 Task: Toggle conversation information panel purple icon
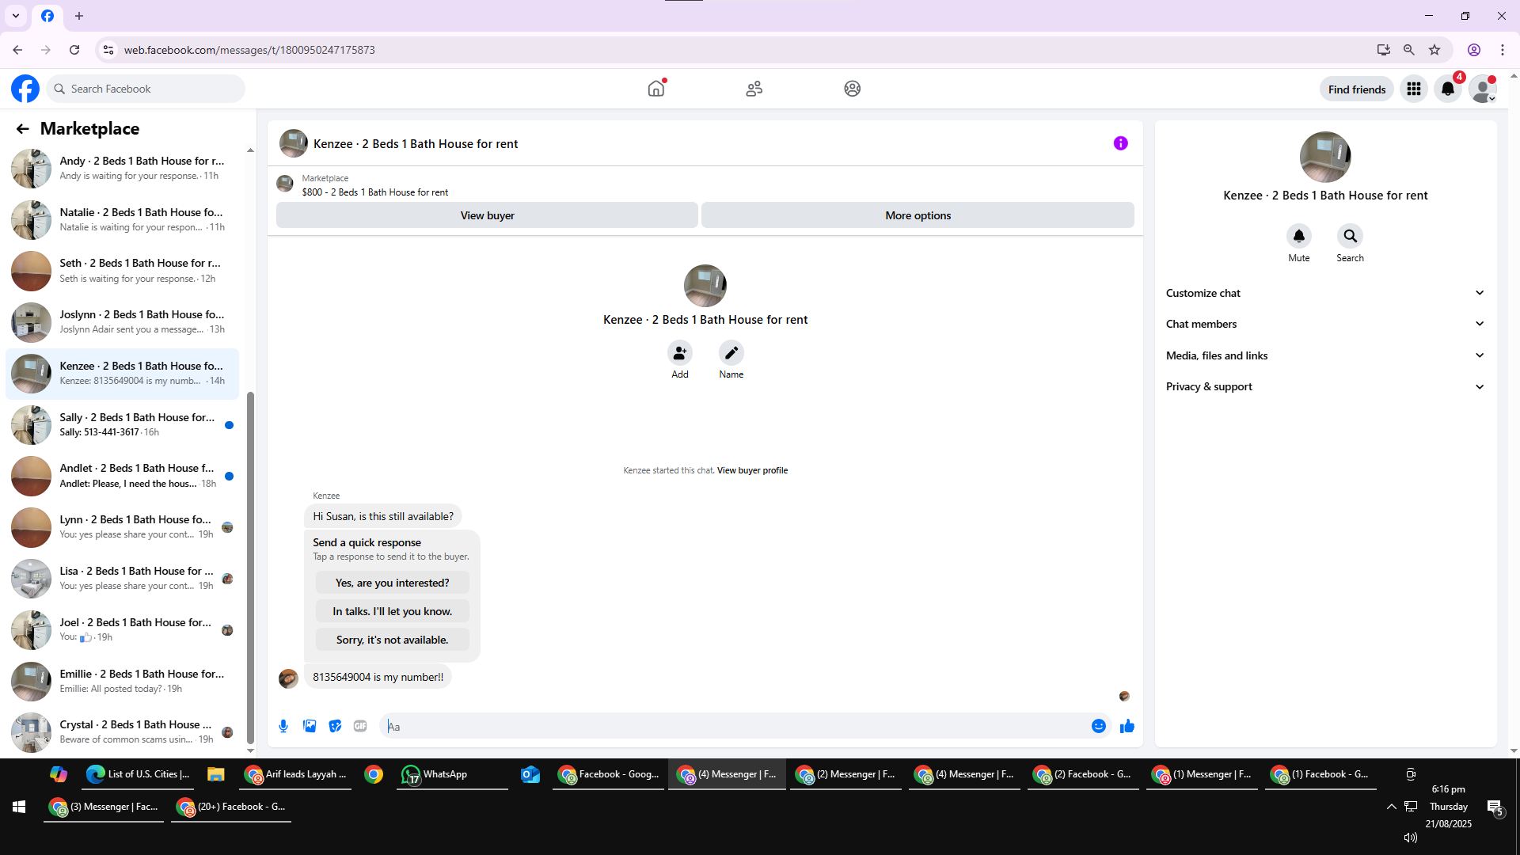tap(1120, 143)
